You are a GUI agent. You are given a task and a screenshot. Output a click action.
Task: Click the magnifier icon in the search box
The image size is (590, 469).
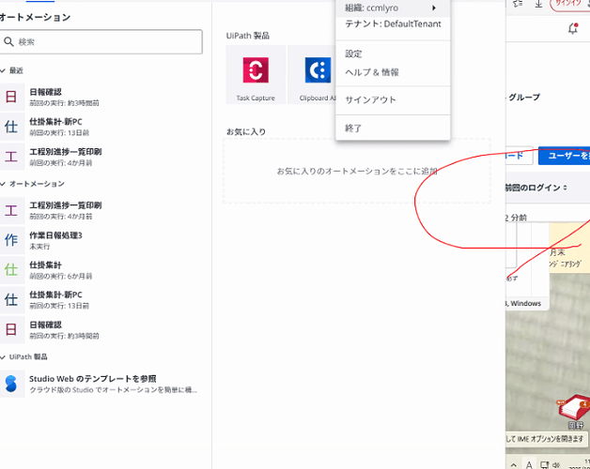[x=8, y=41]
